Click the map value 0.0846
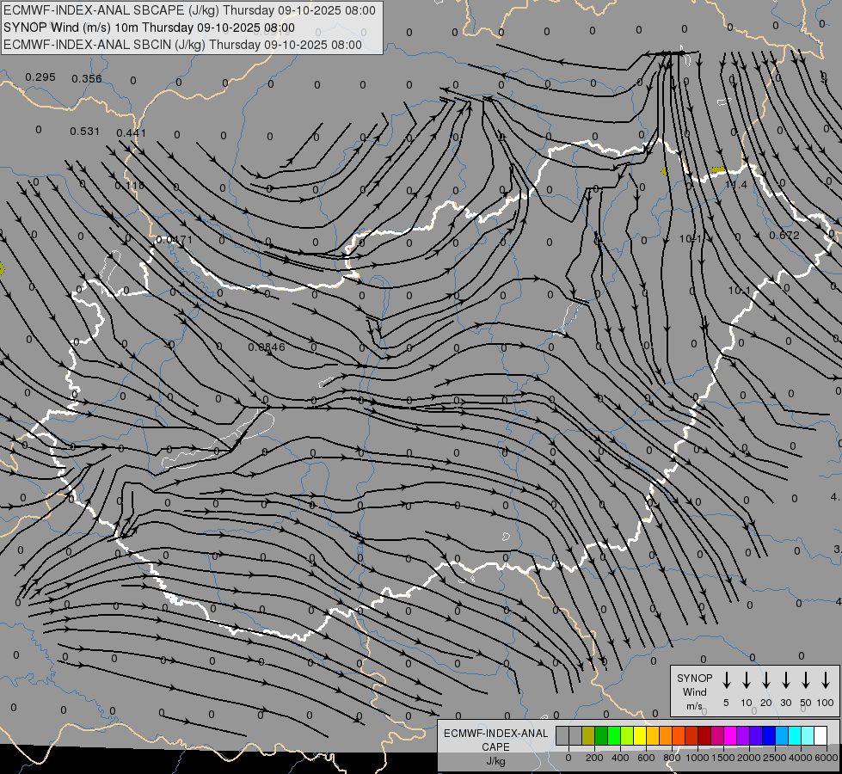 pyautogui.click(x=267, y=347)
